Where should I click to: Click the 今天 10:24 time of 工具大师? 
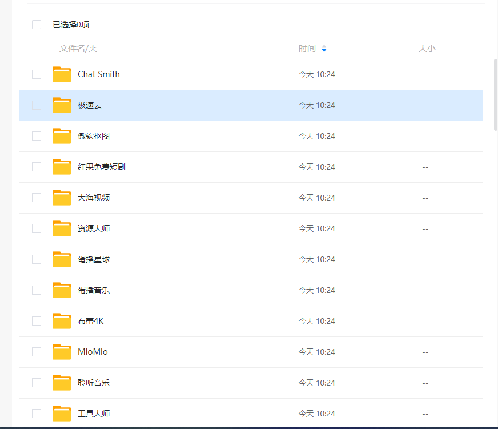click(316, 414)
